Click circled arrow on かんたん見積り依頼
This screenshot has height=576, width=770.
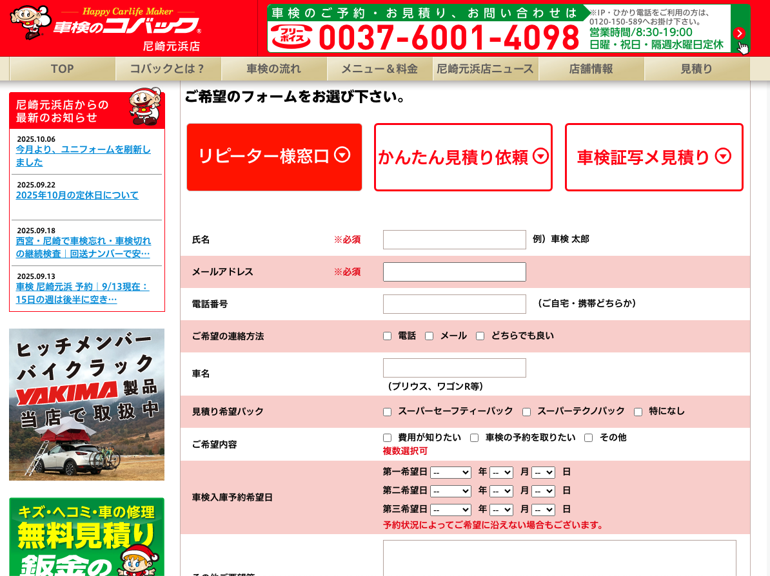pyautogui.click(x=541, y=156)
